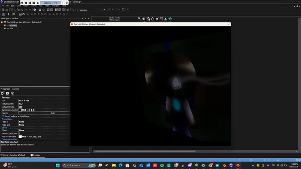Open the Frame editor icon
The width and height of the screenshot is (301, 169).
(x=52, y=10)
